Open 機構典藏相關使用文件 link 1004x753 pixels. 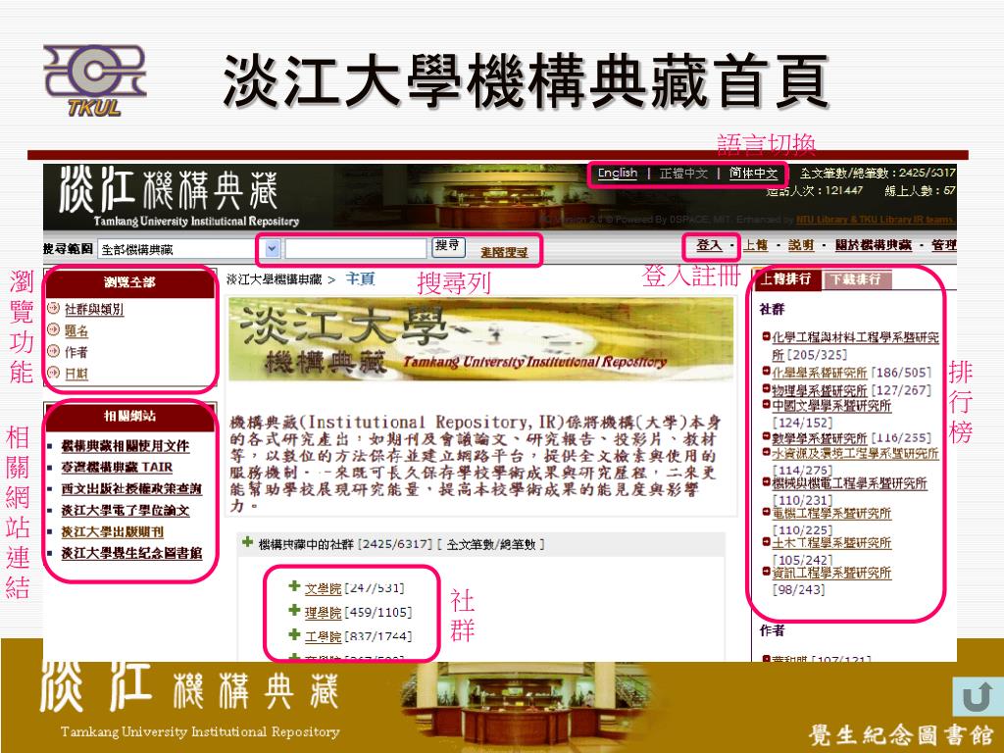click(125, 446)
